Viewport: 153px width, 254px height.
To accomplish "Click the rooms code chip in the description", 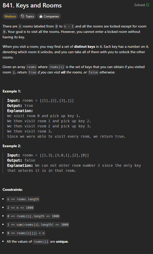I will tap(31, 67).
